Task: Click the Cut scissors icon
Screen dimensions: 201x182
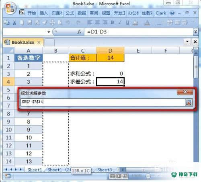Action: [14, 23]
